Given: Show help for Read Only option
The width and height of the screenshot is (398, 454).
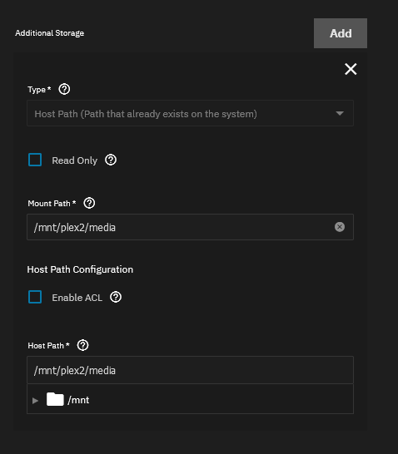Looking at the screenshot, I should click(111, 160).
